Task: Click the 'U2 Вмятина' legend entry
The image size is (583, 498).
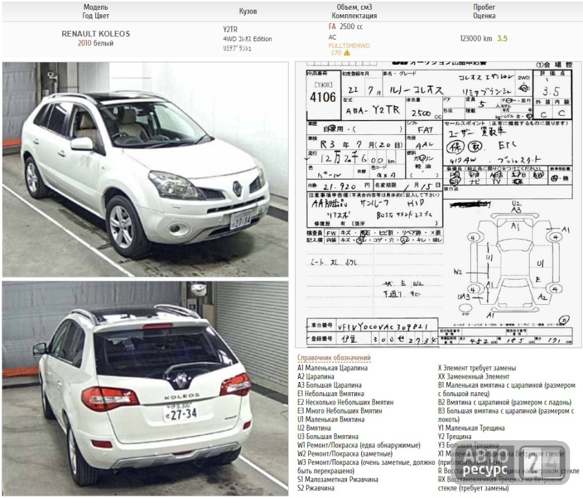Action: [x=314, y=428]
